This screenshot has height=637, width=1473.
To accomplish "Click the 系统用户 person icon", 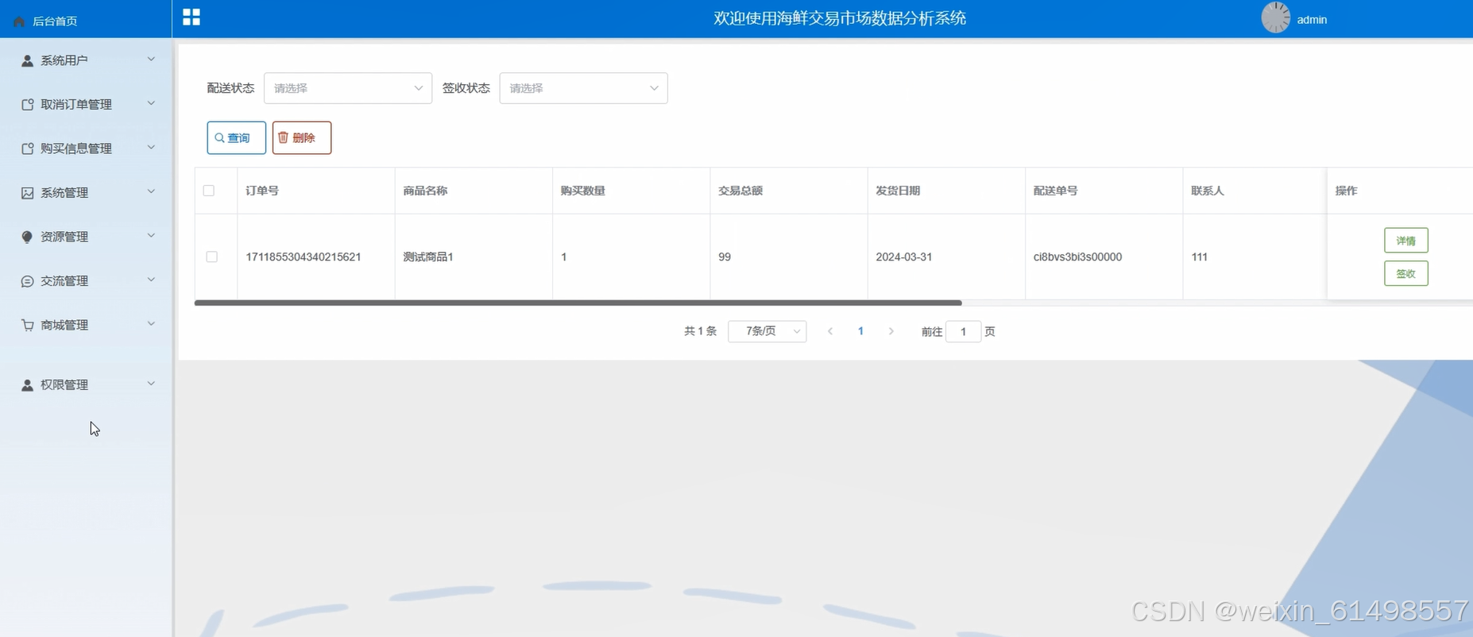I will [27, 60].
